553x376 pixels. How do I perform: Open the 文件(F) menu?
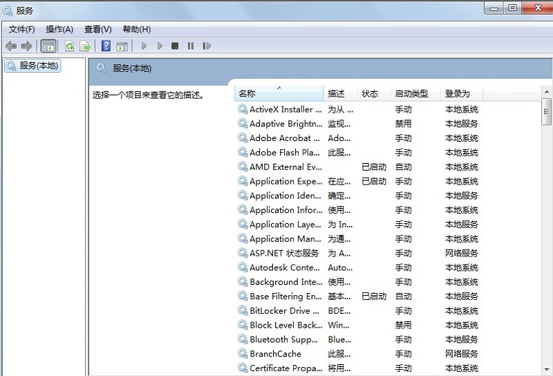coord(22,29)
